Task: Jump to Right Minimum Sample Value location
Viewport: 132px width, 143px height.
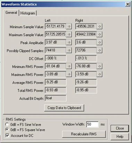Action: click(x=99, y=27)
